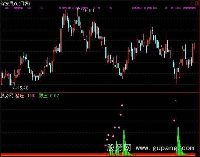This screenshot has height=157, width=200.
Task: Click the candlestick at the 15.40 low
Action: [x=13, y=84]
